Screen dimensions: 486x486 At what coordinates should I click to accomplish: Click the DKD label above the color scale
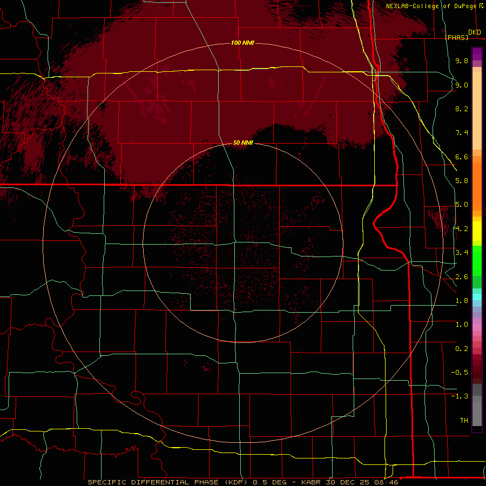click(474, 32)
